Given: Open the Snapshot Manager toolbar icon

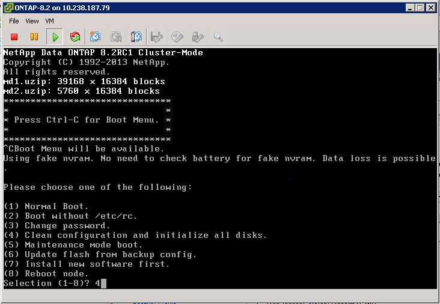Looking at the screenshot, I should click(136, 37).
